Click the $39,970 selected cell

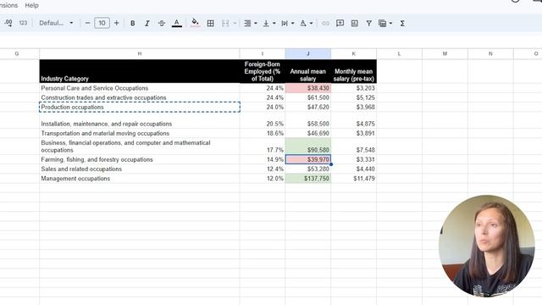tap(307, 159)
